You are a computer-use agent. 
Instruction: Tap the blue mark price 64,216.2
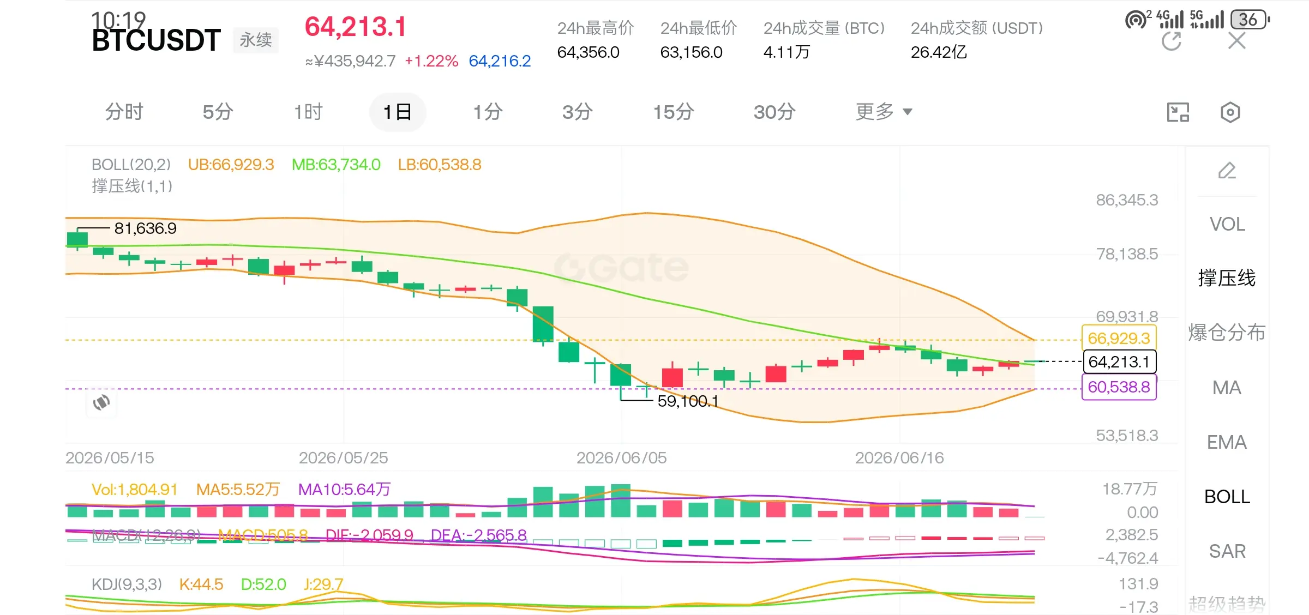(x=500, y=61)
